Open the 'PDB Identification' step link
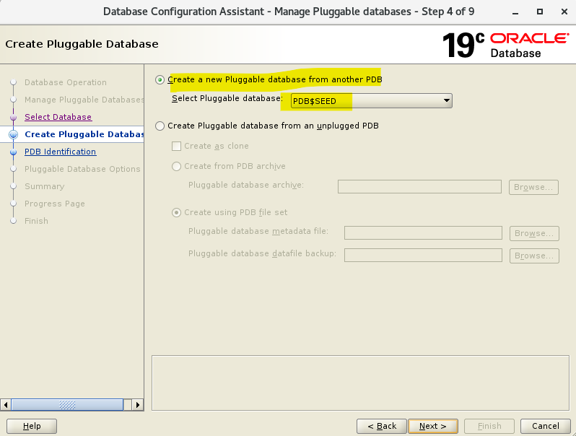 click(60, 152)
